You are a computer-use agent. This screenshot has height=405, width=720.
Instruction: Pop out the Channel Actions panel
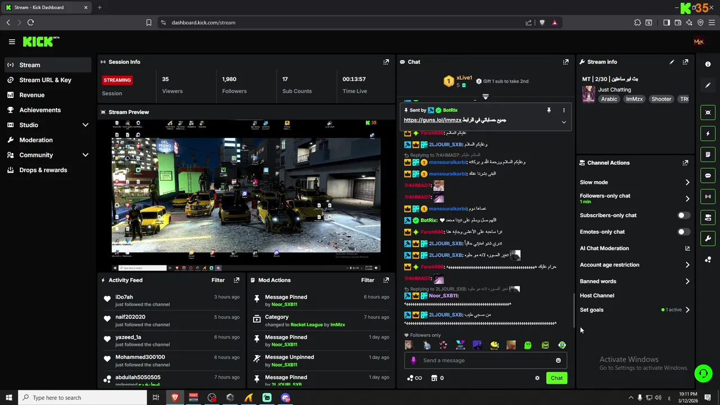[x=685, y=163]
